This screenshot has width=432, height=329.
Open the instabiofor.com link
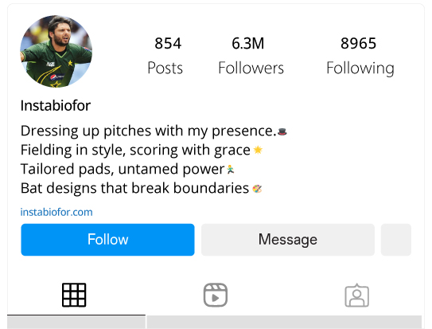(56, 212)
